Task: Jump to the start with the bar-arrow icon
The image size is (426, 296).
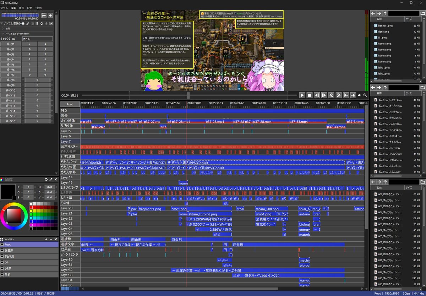Action: click(346, 95)
